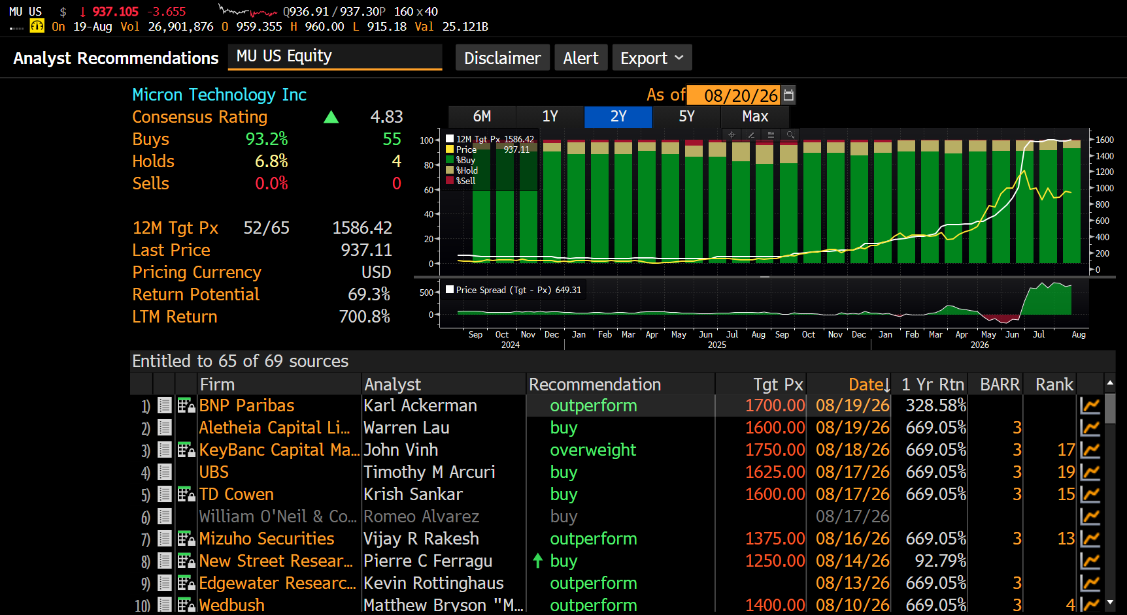This screenshot has width=1127, height=615.
Task: Edit the MU US Equity security field
Action: coord(335,57)
